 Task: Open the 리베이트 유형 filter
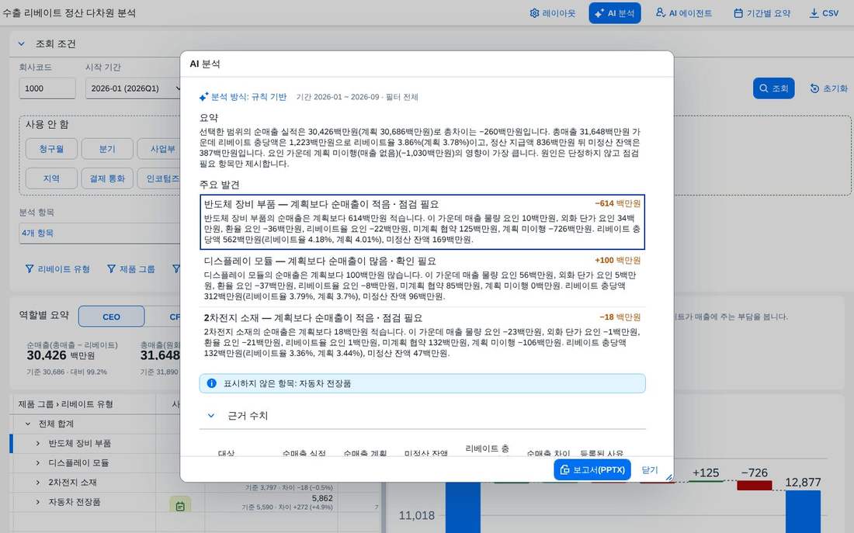click(x=57, y=269)
